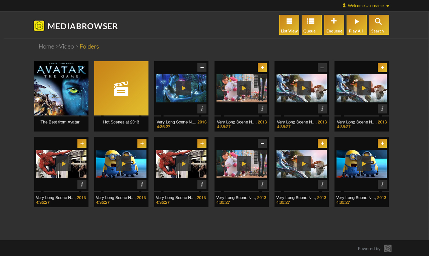
Task: Click the Powered by logo in the footer
Action: pyautogui.click(x=387, y=248)
